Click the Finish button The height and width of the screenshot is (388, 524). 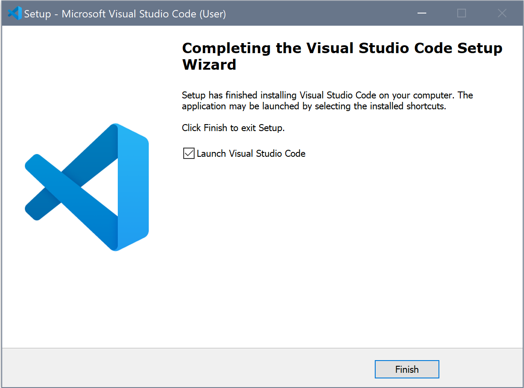(x=407, y=369)
